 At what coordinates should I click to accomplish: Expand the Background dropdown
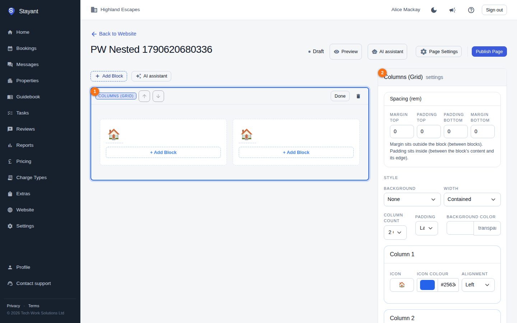pos(412,200)
